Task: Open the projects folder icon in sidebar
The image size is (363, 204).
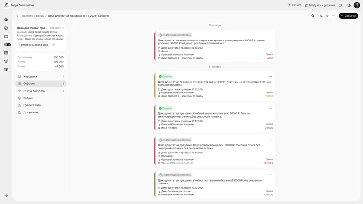Action: coord(6,37)
